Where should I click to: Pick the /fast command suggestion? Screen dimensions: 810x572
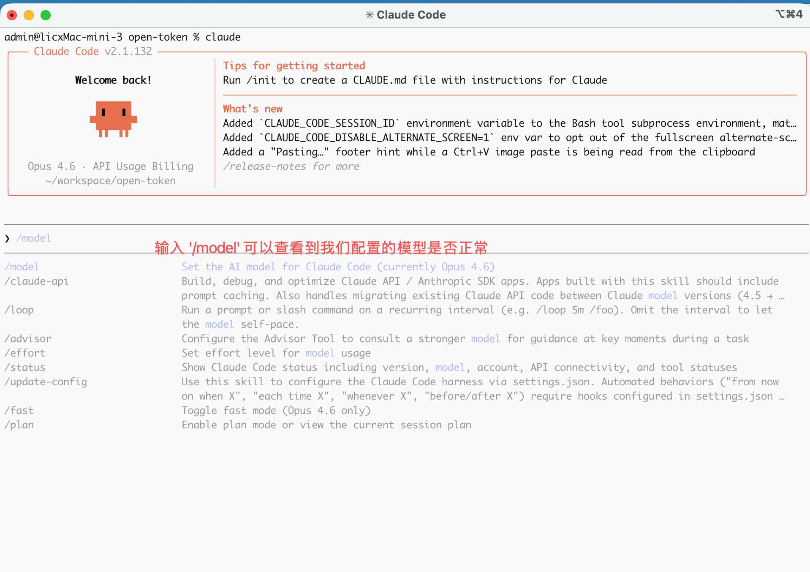click(x=19, y=411)
